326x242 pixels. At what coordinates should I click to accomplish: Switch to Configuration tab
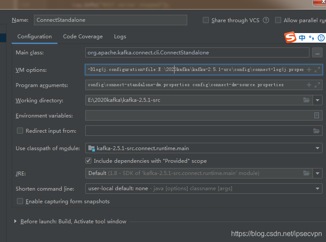[x=34, y=37]
